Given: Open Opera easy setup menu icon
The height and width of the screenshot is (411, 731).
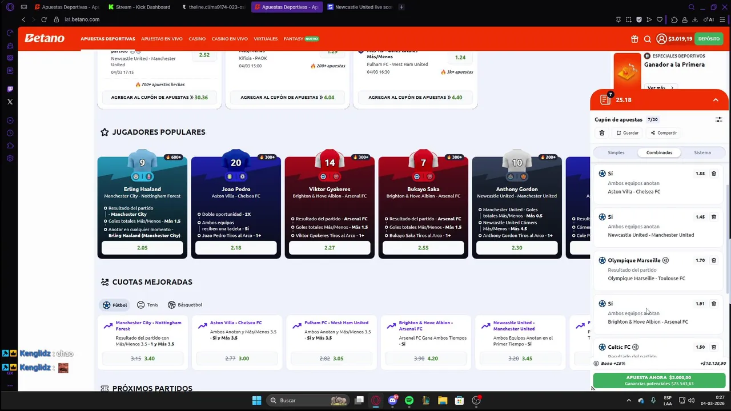Looking at the screenshot, I should coord(722,19).
